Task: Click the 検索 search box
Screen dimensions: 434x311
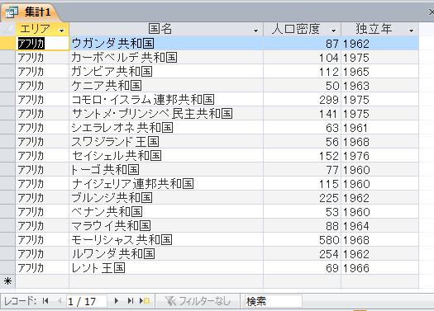Action: coord(273,301)
